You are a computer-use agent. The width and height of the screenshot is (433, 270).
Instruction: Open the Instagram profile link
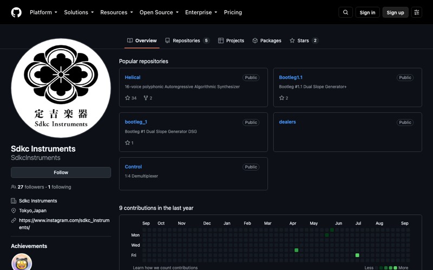click(64, 224)
